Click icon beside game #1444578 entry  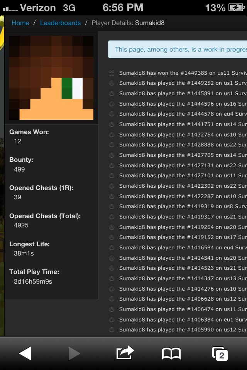click(x=112, y=114)
